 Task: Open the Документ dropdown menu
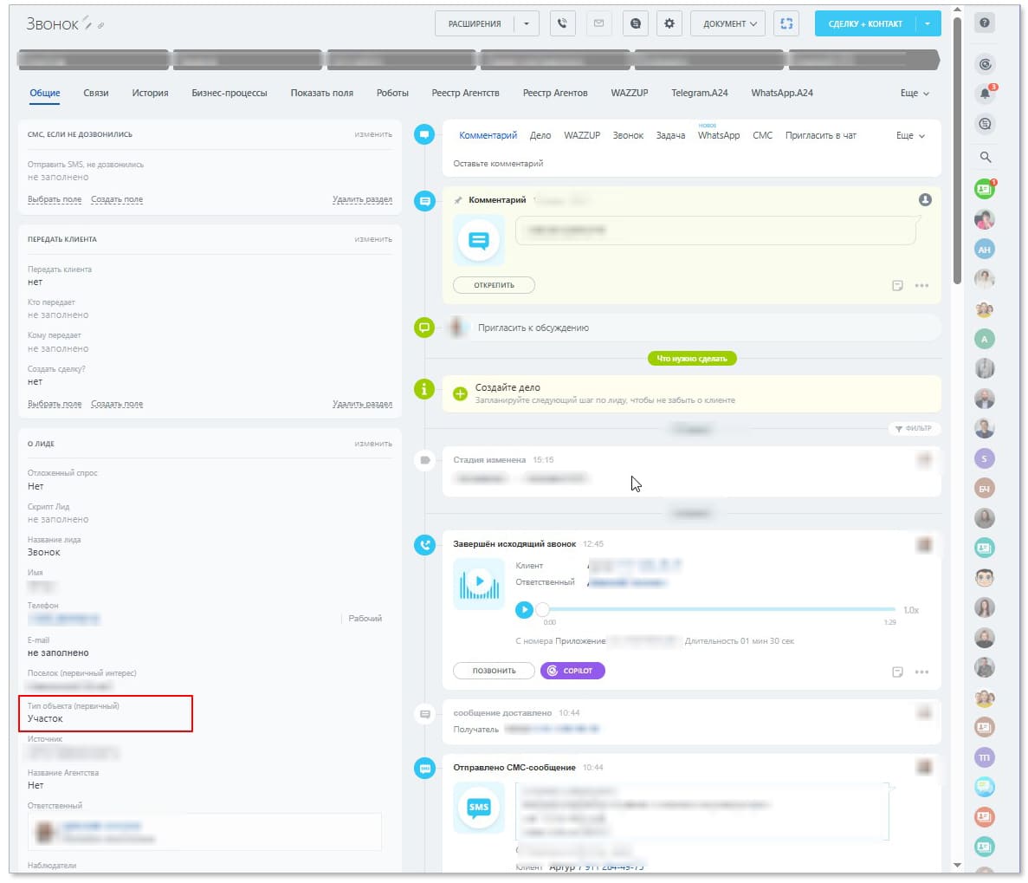729,23
